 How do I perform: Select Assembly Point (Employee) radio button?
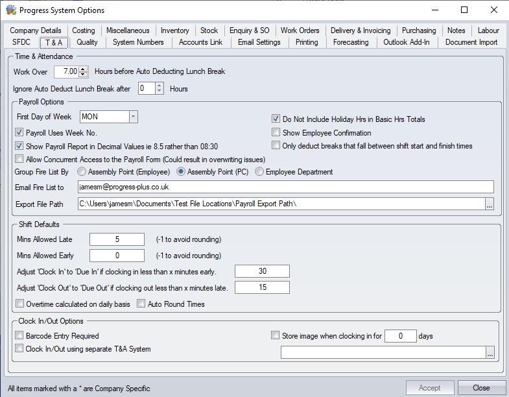[x=82, y=172]
